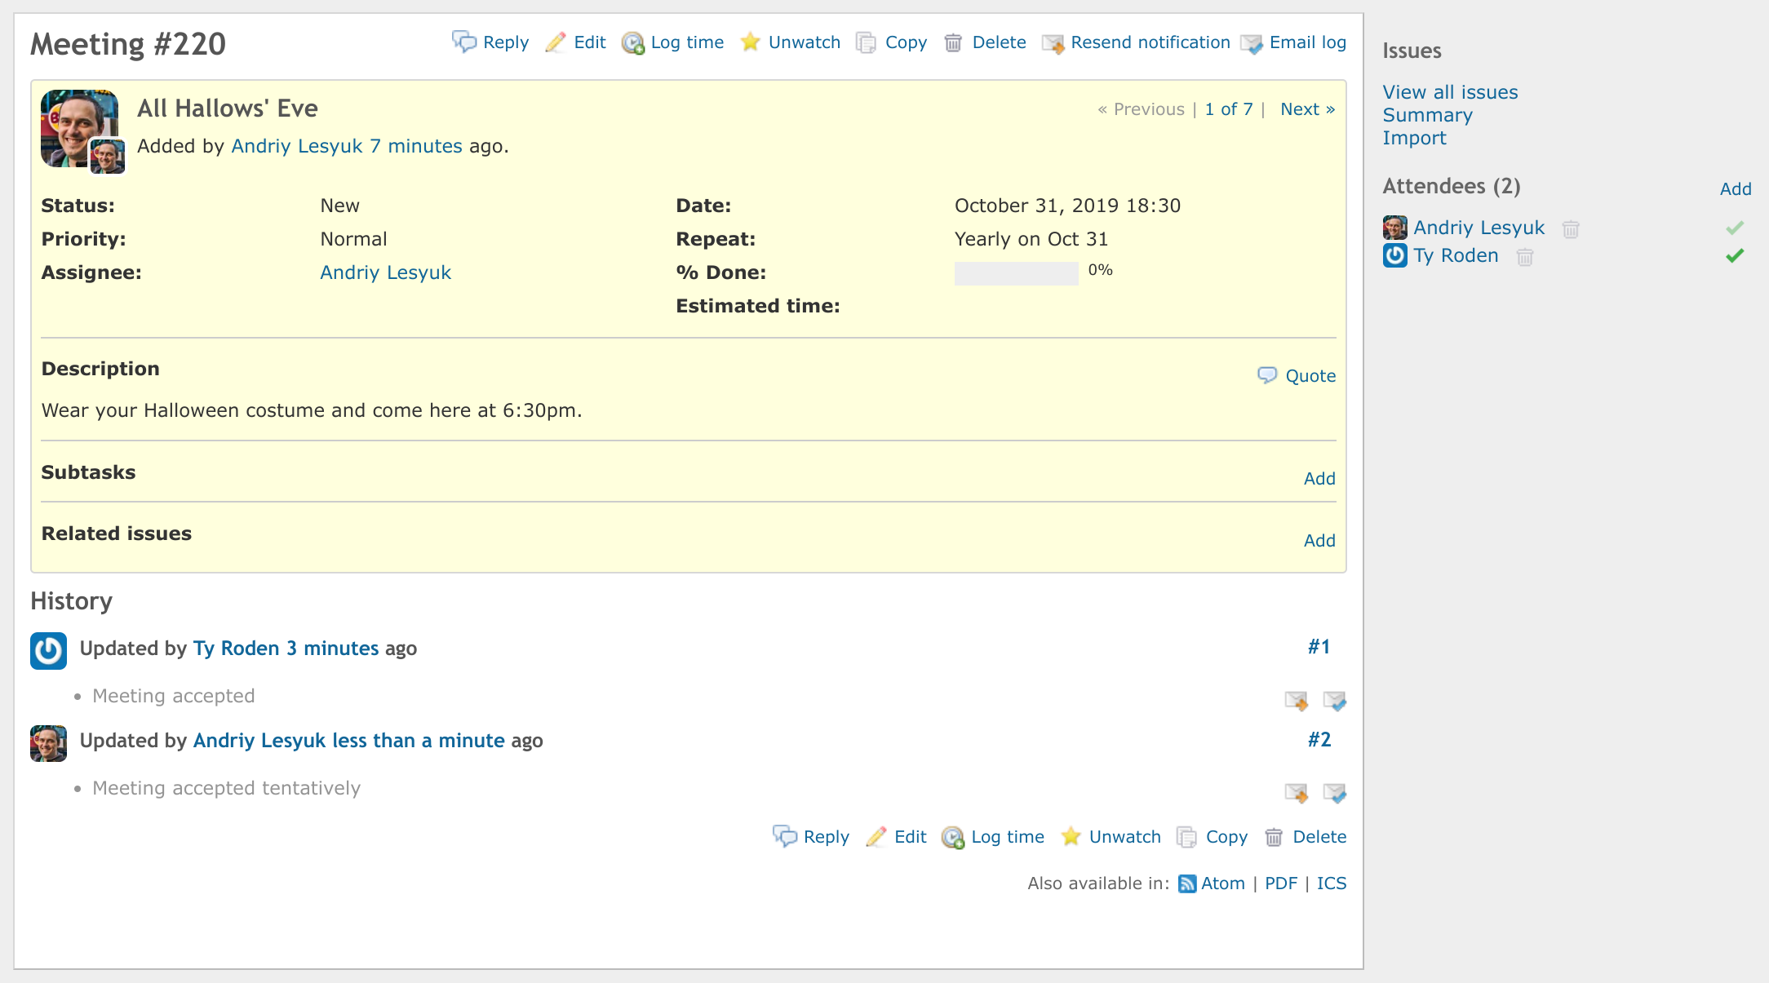Add a related issue
The width and height of the screenshot is (1769, 983).
[x=1319, y=541]
